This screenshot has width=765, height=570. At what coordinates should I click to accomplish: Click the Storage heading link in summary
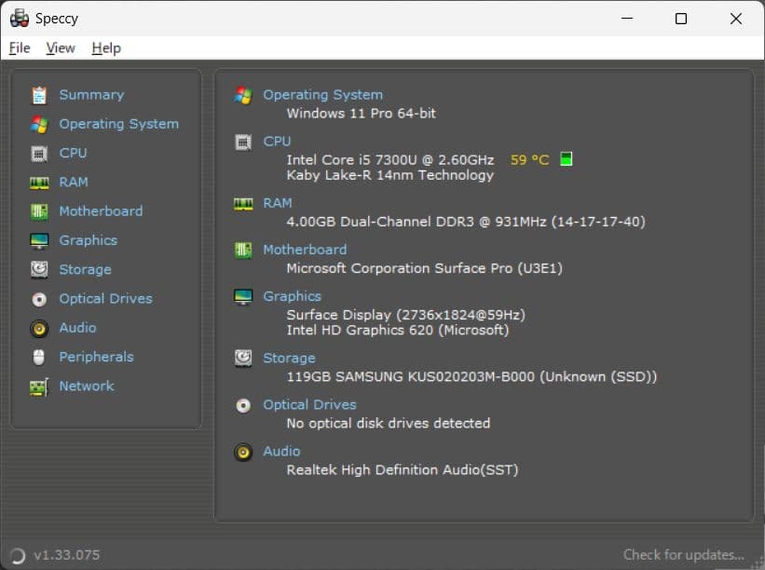(289, 358)
